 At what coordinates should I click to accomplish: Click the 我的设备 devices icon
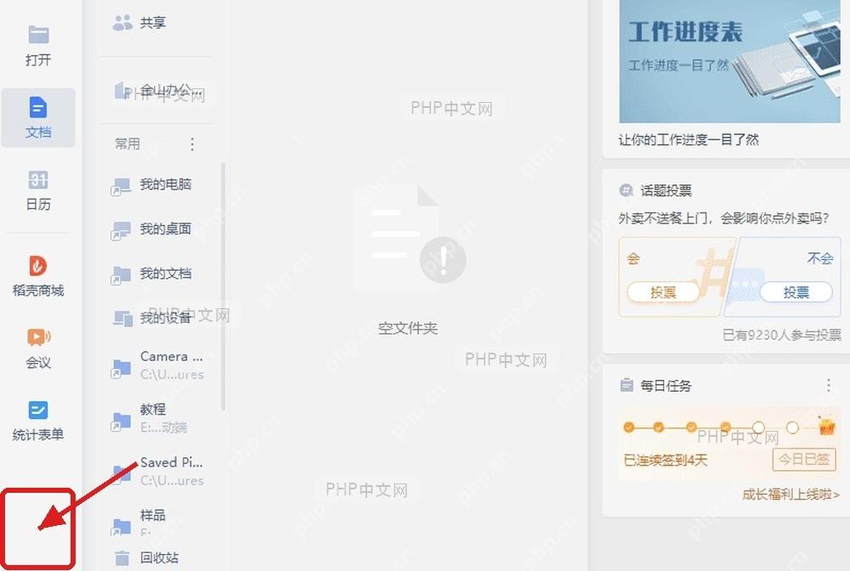[x=122, y=319]
